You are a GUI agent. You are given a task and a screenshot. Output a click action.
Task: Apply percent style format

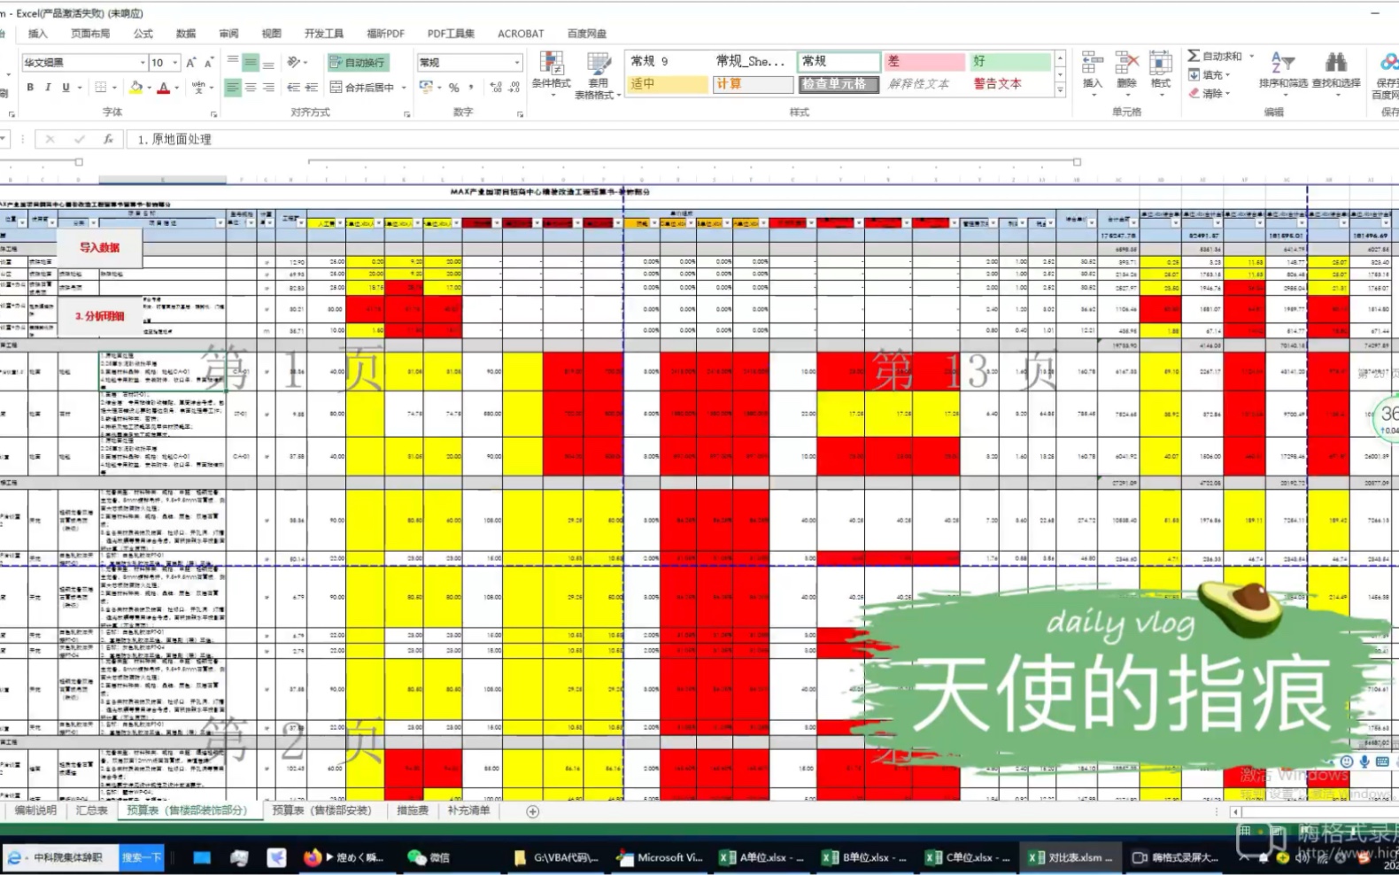click(453, 88)
